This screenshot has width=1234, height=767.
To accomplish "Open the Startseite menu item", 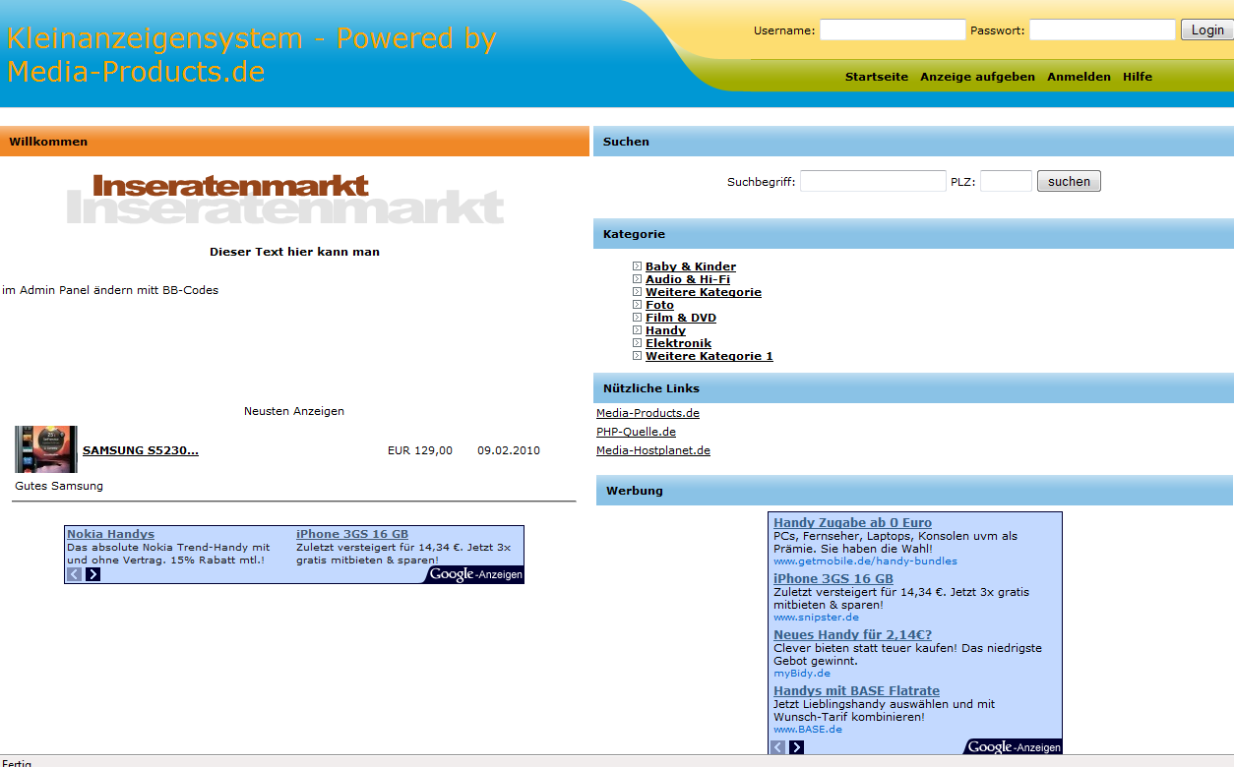I will click(876, 77).
